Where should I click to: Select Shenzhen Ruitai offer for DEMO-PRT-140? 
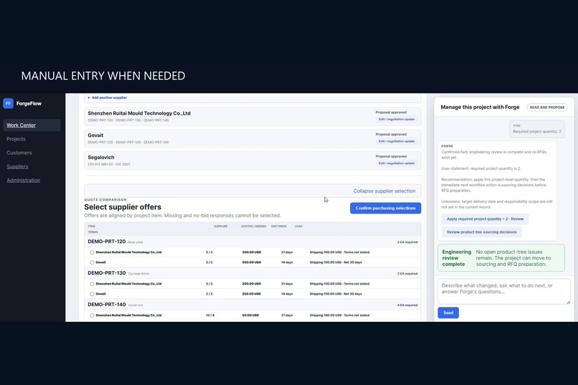92,315
